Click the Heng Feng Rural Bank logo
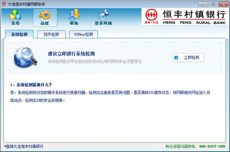Viewport: 230px width, 152px height. coord(185,16)
